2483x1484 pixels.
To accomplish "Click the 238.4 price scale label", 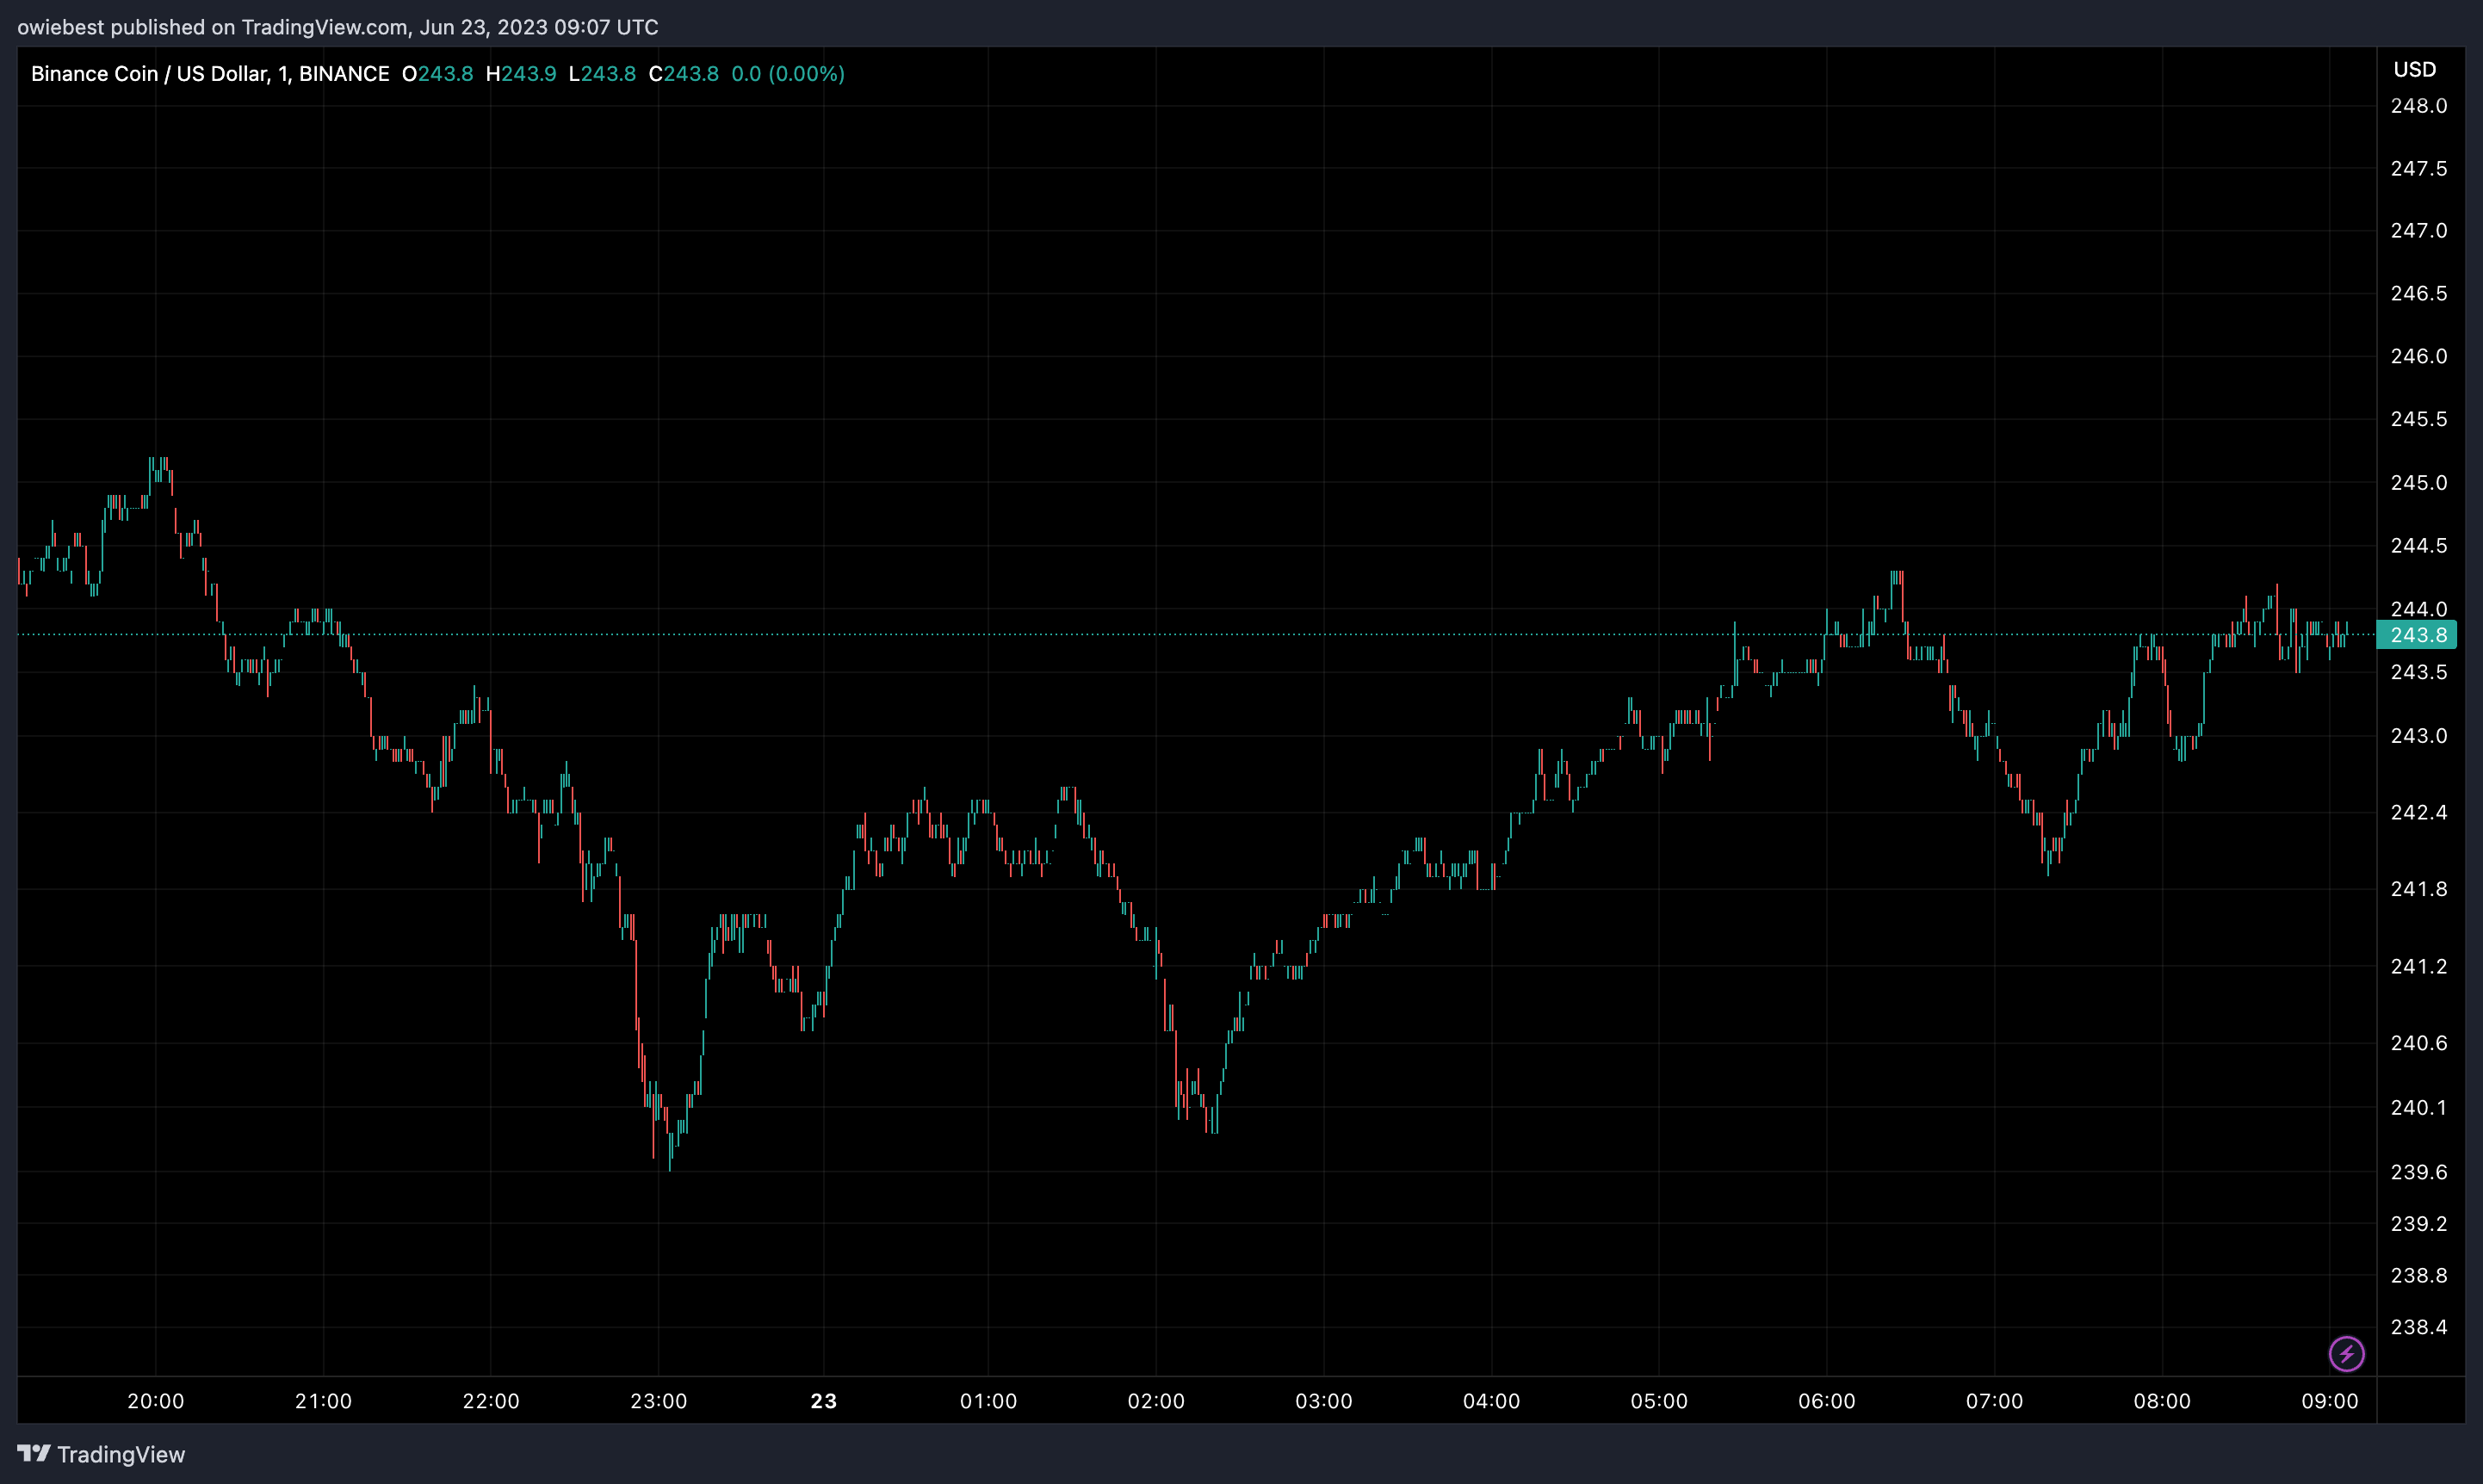I will pos(2418,1327).
